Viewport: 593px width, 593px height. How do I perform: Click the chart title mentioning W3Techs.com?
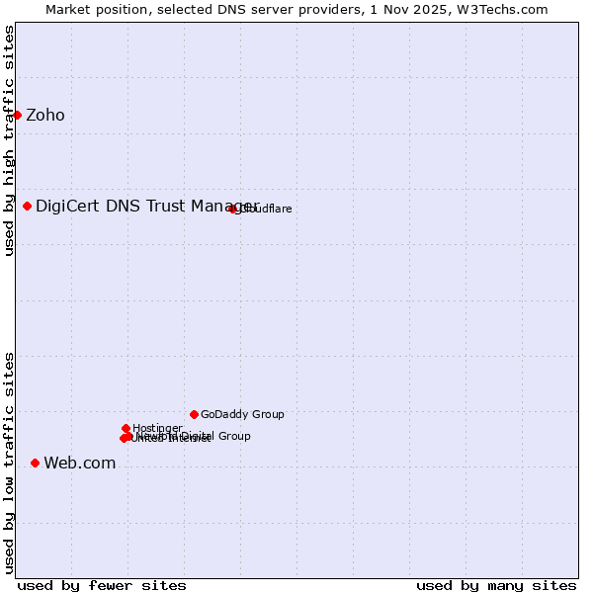[x=296, y=9]
